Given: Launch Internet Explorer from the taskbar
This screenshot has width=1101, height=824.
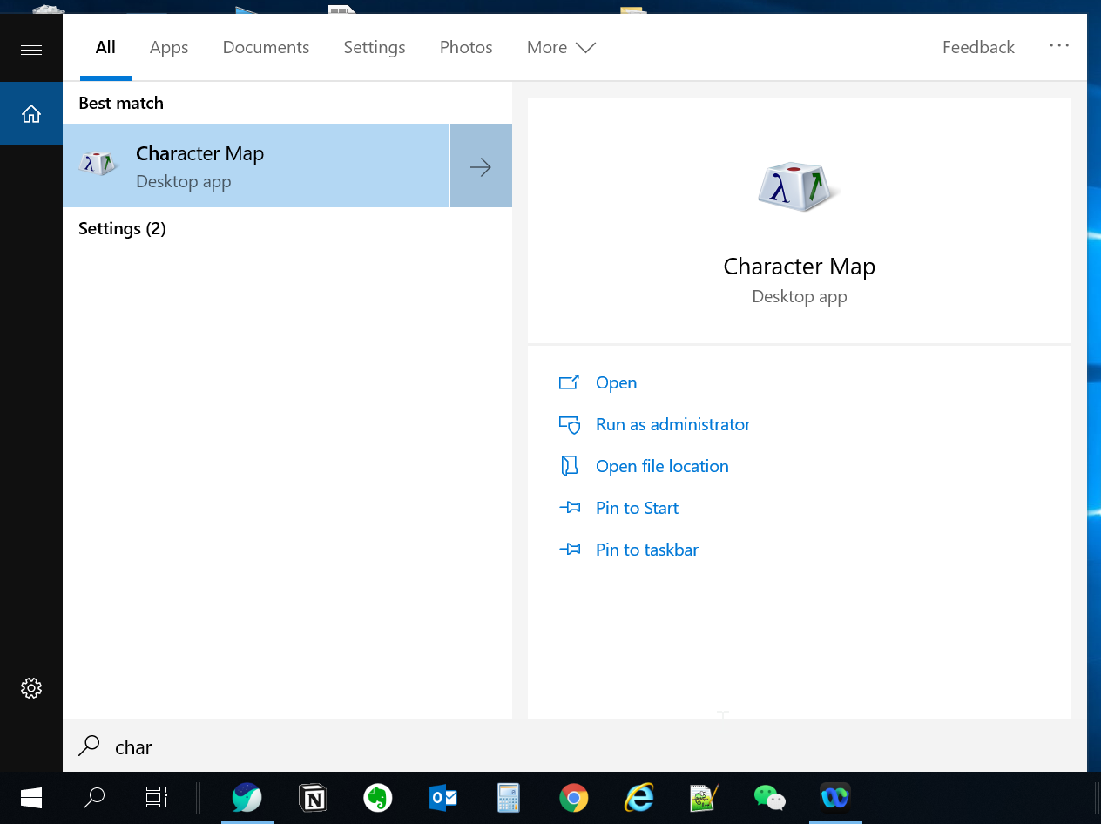Looking at the screenshot, I should tap(639, 798).
